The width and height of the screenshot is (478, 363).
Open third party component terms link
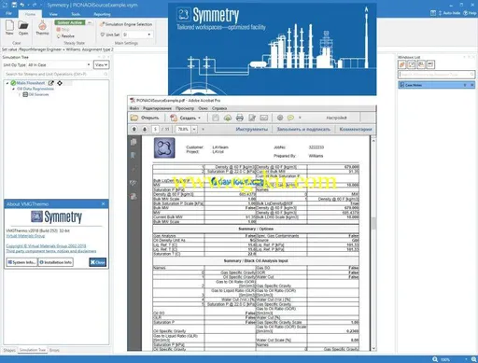51,251
